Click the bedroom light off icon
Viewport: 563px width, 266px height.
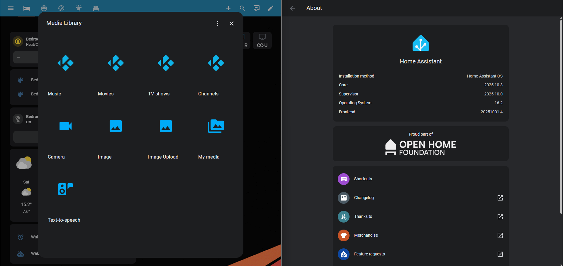point(18,119)
